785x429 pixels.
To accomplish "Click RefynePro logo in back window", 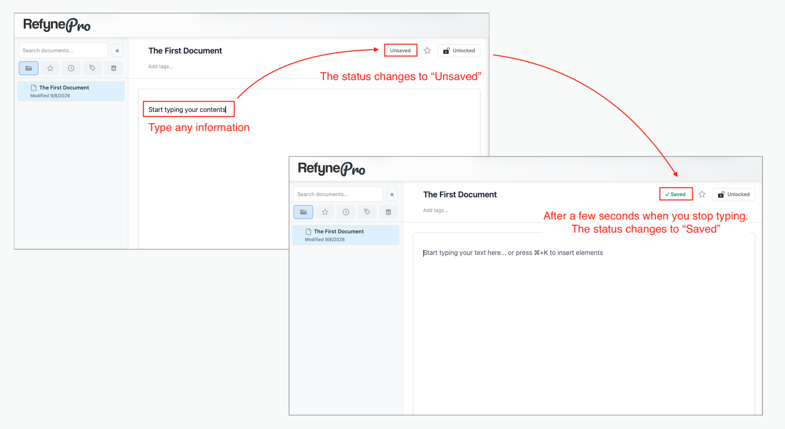I will pos(57,25).
